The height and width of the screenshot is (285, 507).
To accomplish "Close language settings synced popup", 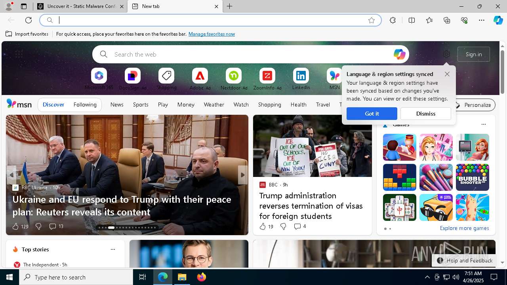I will (x=447, y=74).
